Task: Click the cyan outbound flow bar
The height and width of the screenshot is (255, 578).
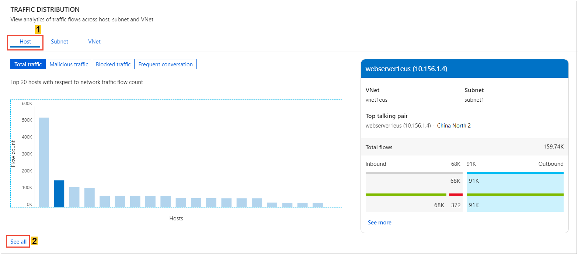Action: pyautogui.click(x=515, y=172)
